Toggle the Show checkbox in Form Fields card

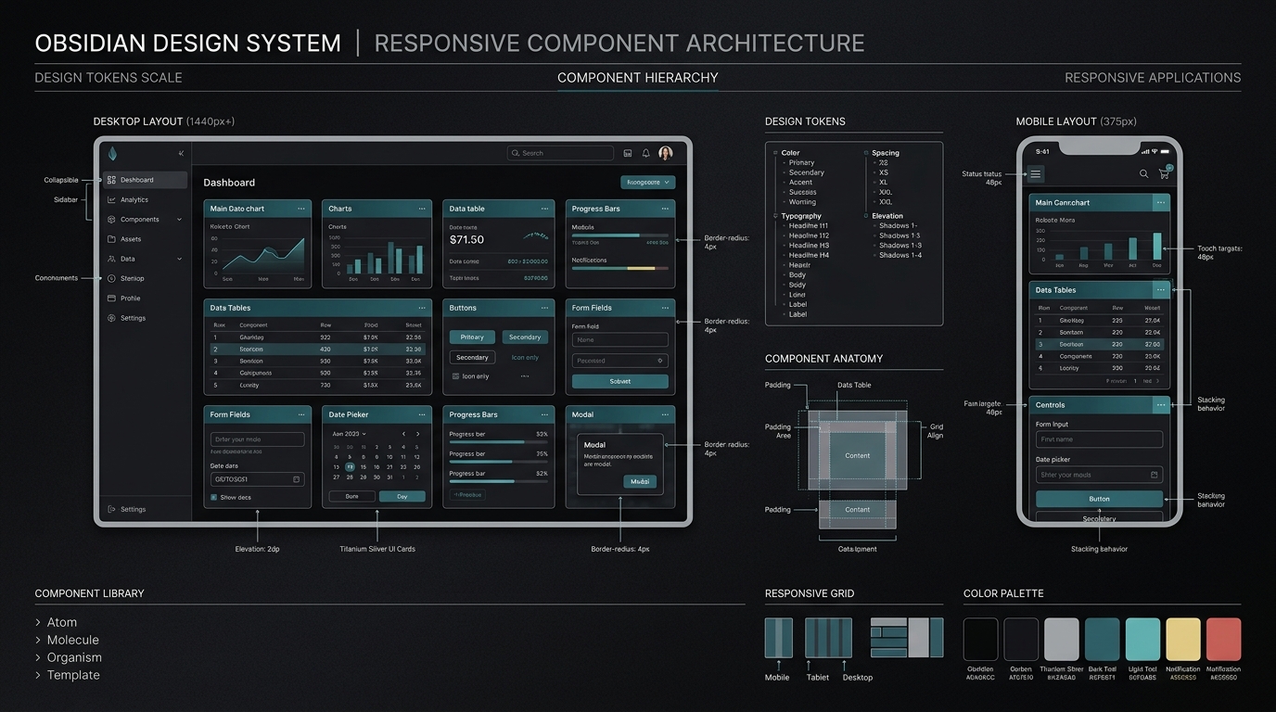tap(214, 498)
